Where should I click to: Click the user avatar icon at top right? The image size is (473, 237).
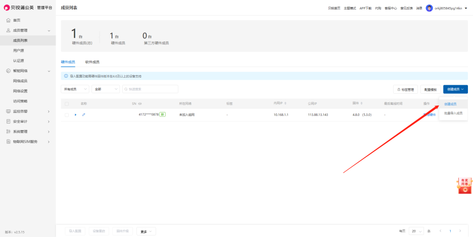pos(429,8)
